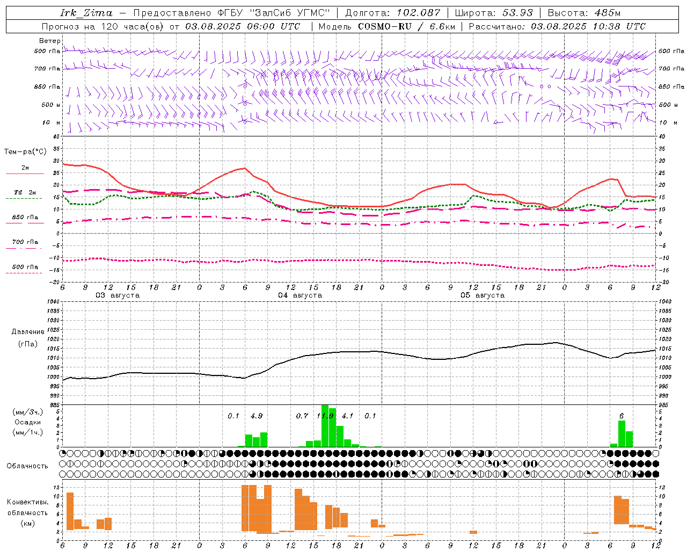
Task: Click the "(мм/3ч.)" precipitation unit label
Action: 28,412
